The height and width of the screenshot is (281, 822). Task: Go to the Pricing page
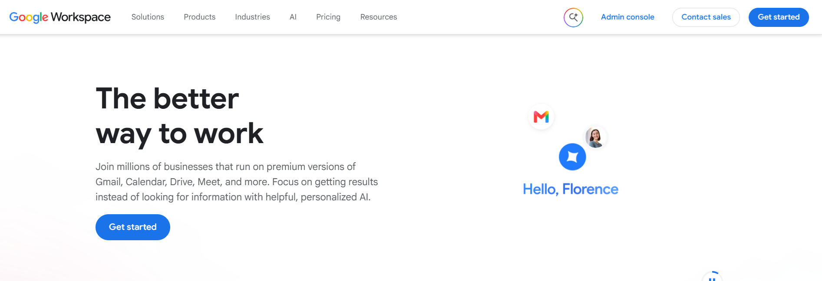[328, 17]
